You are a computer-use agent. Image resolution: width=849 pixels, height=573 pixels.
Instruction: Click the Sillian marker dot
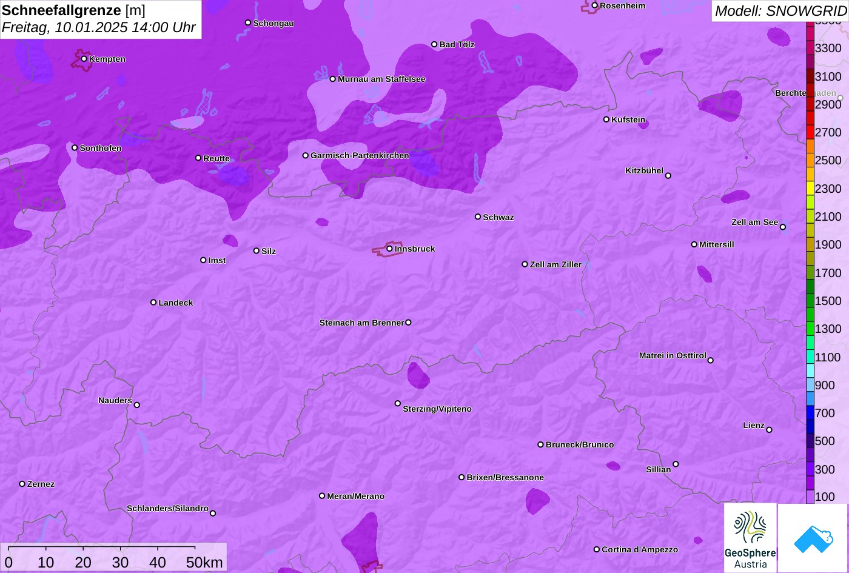tap(676, 464)
